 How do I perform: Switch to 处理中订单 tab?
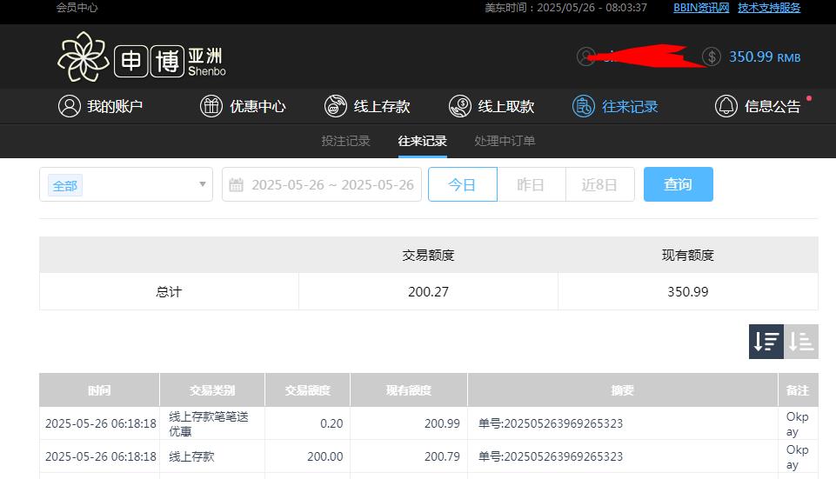(505, 141)
